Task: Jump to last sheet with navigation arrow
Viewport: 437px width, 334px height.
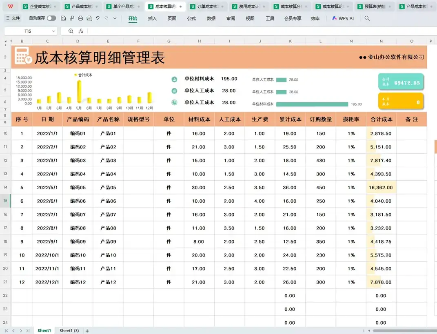Action: pos(28,331)
